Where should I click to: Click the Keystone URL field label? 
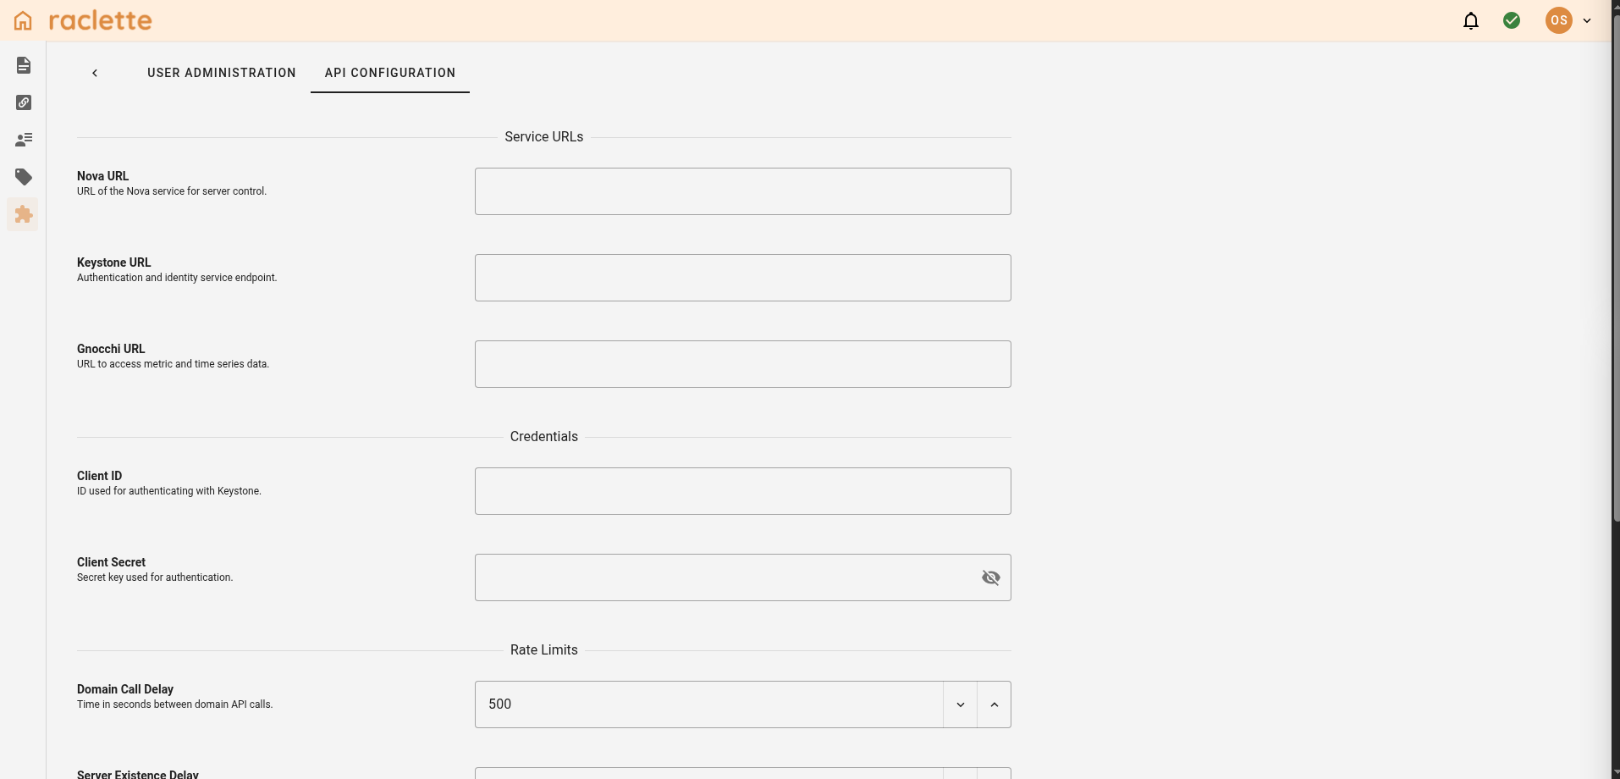113,262
